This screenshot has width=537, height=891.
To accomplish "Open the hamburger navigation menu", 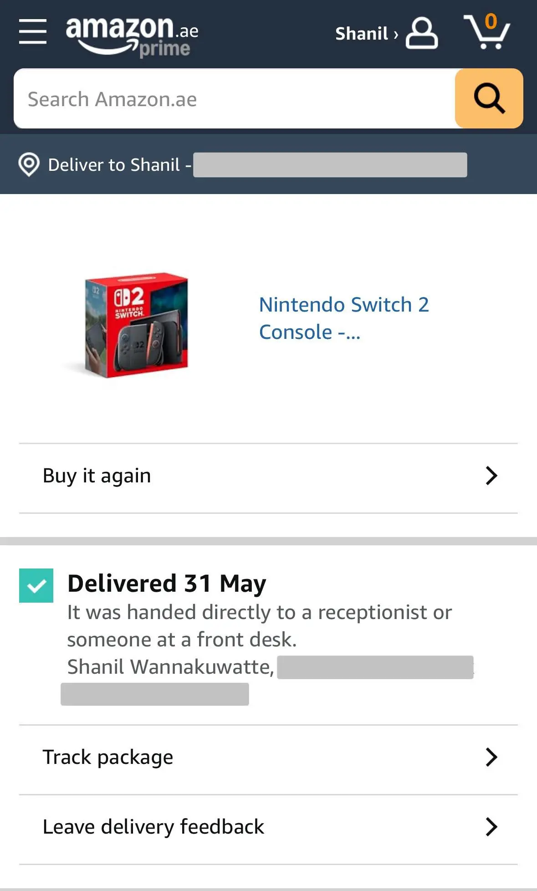I will pyautogui.click(x=33, y=32).
